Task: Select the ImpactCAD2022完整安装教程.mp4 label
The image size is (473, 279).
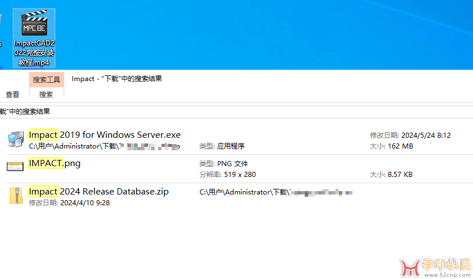Action: coord(34,53)
